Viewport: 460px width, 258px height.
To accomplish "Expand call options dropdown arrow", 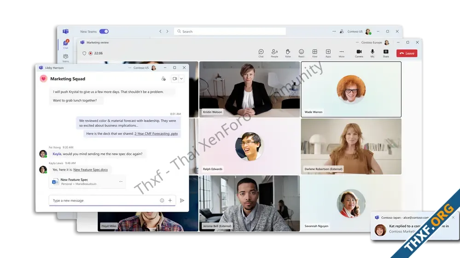I will coord(181,79).
